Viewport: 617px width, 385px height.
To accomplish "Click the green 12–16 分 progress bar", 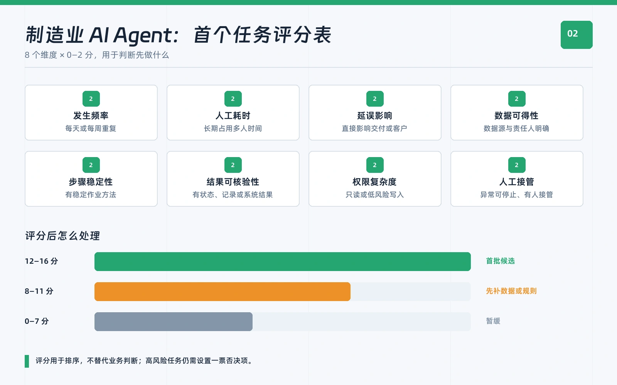I will (283, 262).
